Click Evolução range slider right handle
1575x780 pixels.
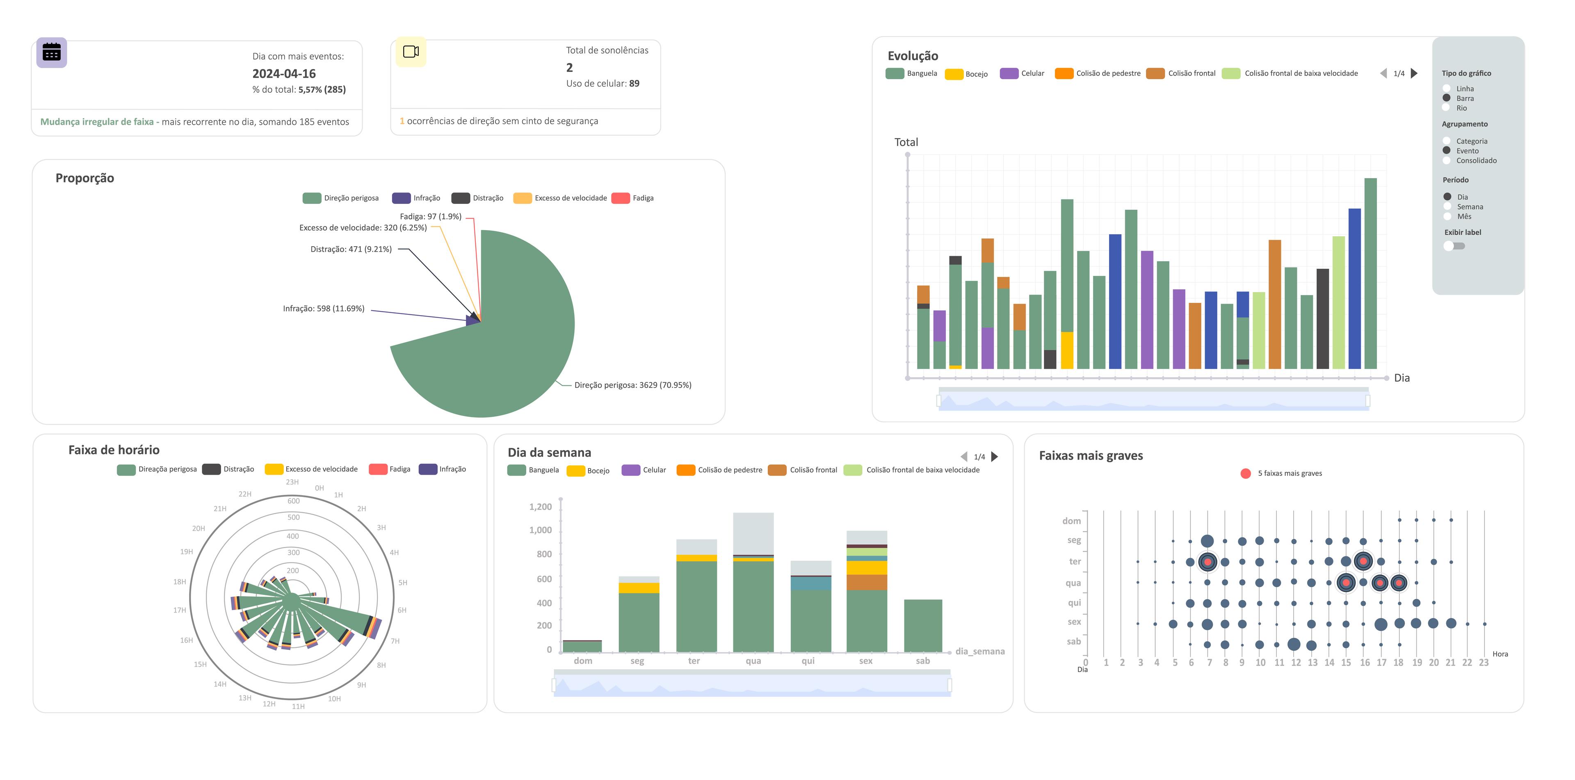click(1368, 401)
